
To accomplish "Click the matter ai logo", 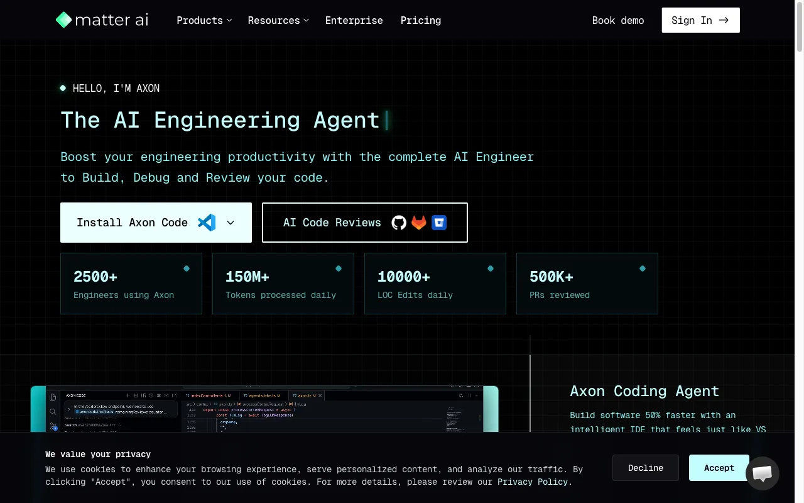I will pos(102,20).
